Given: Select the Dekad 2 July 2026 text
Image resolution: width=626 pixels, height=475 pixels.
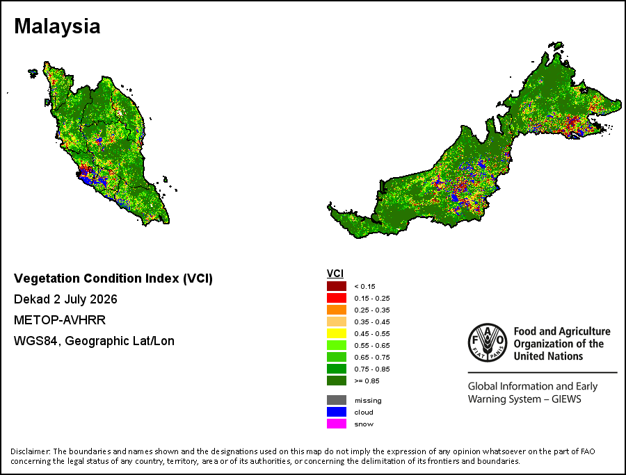Looking at the screenshot, I should click(x=65, y=299).
